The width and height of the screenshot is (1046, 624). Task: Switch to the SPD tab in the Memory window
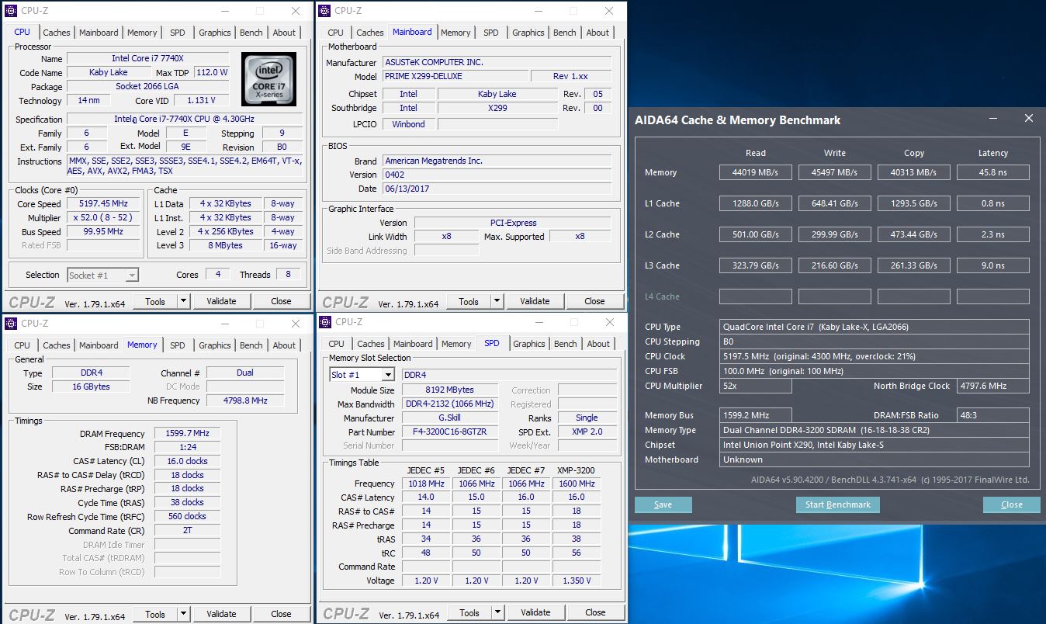tap(178, 345)
